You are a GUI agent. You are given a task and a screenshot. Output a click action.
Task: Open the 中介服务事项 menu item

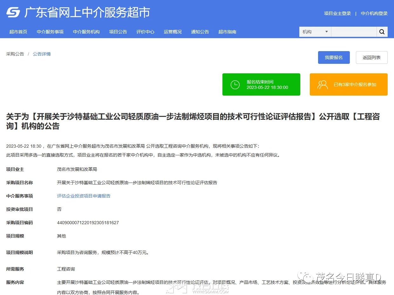(50, 32)
